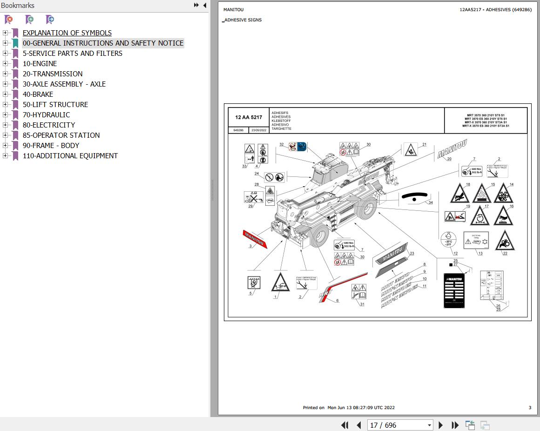Click the ADHESIVE SIGNS heading on the page
The width and height of the screenshot is (540, 431).
(243, 20)
